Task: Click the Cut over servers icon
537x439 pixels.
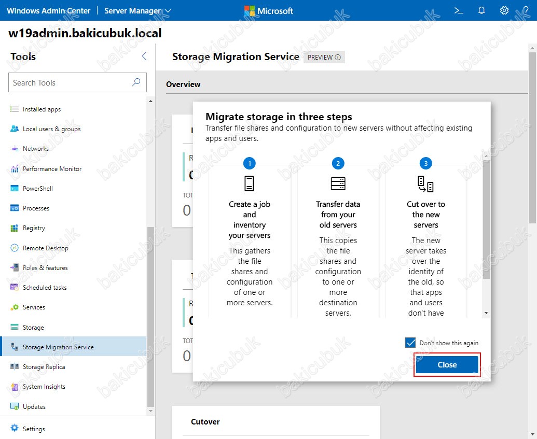Action: click(425, 184)
